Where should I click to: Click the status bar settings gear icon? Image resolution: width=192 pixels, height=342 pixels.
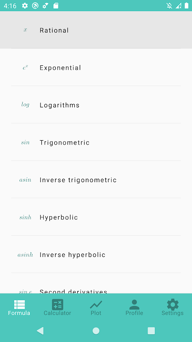click(x=25, y=6)
